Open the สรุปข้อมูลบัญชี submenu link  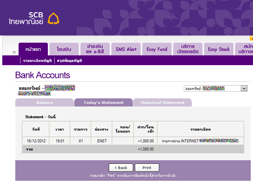(69, 61)
